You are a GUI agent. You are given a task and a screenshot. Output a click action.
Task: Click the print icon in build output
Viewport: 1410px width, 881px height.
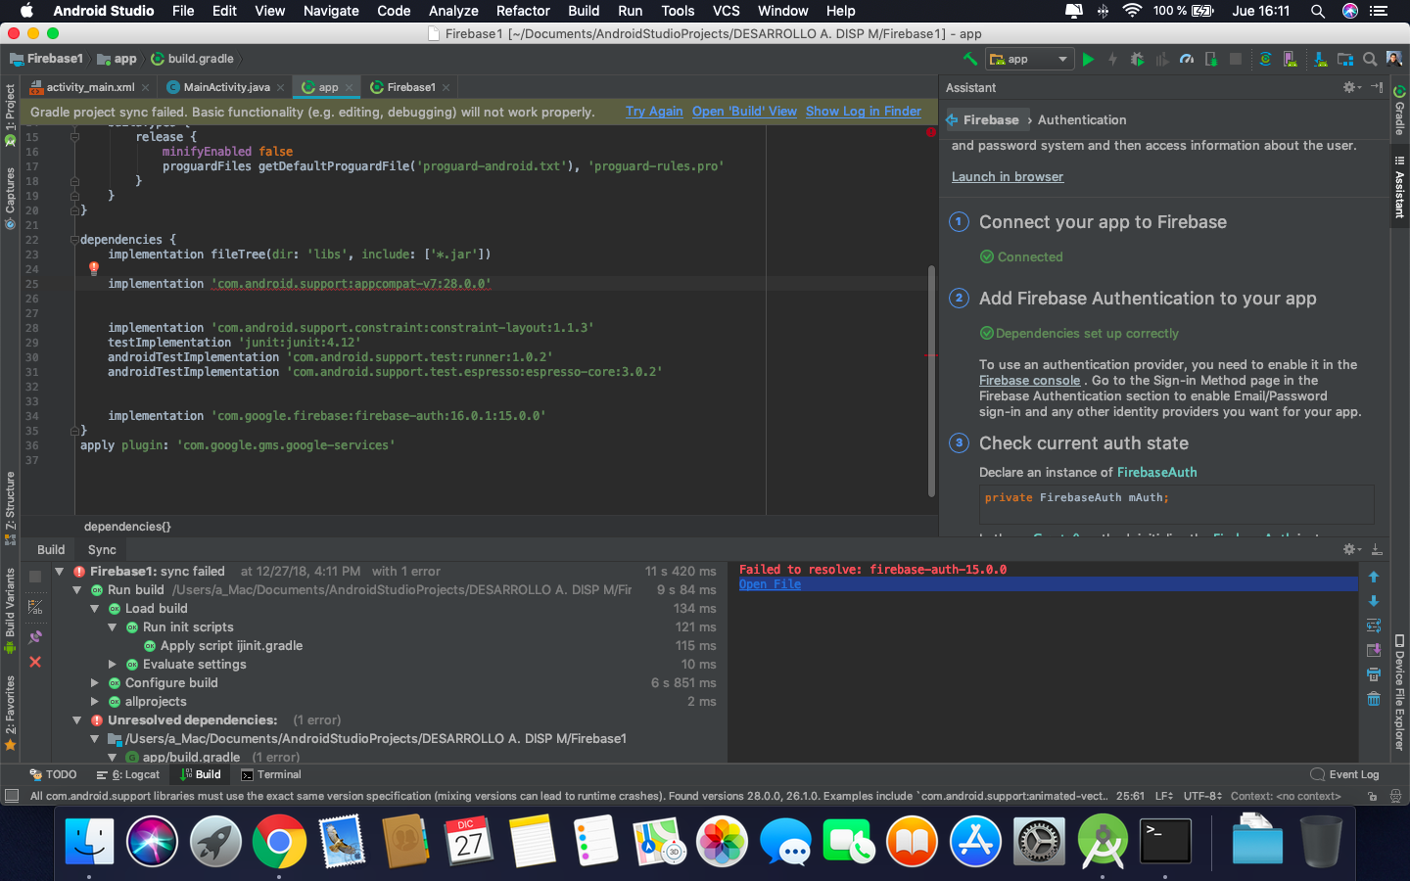pyautogui.click(x=1374, y=674)
